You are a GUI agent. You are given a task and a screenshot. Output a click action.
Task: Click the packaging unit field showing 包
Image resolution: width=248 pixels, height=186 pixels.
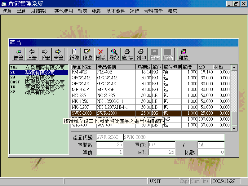point(211,144)
